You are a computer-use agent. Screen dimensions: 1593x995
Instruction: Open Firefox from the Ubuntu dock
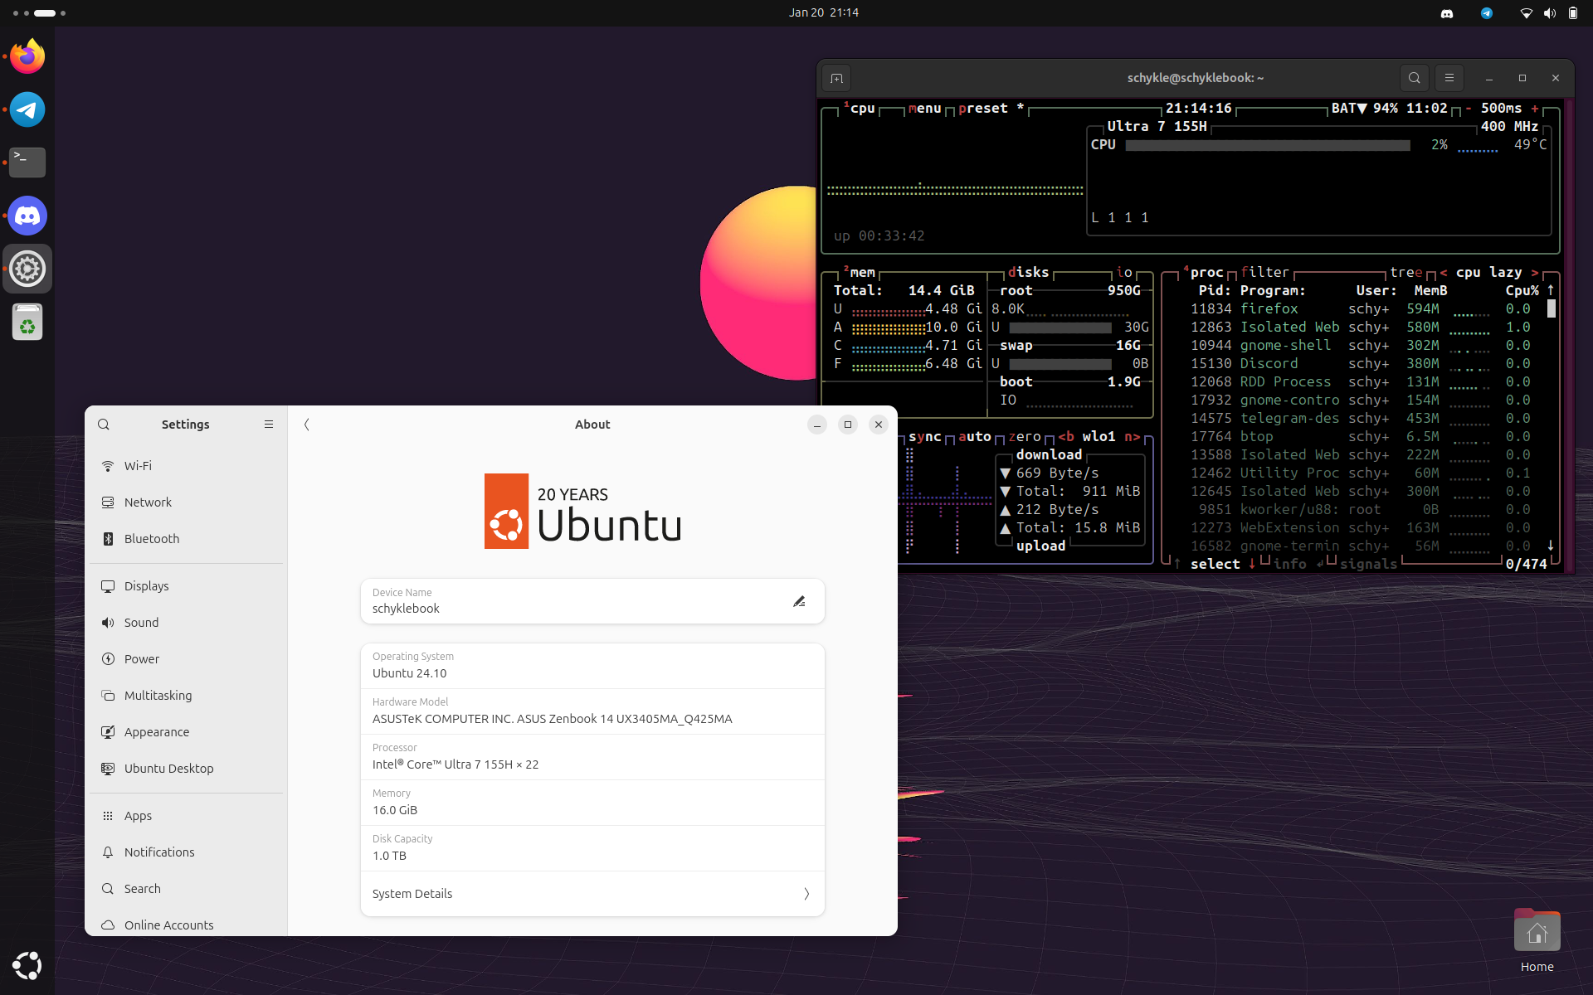click(27, 56)
